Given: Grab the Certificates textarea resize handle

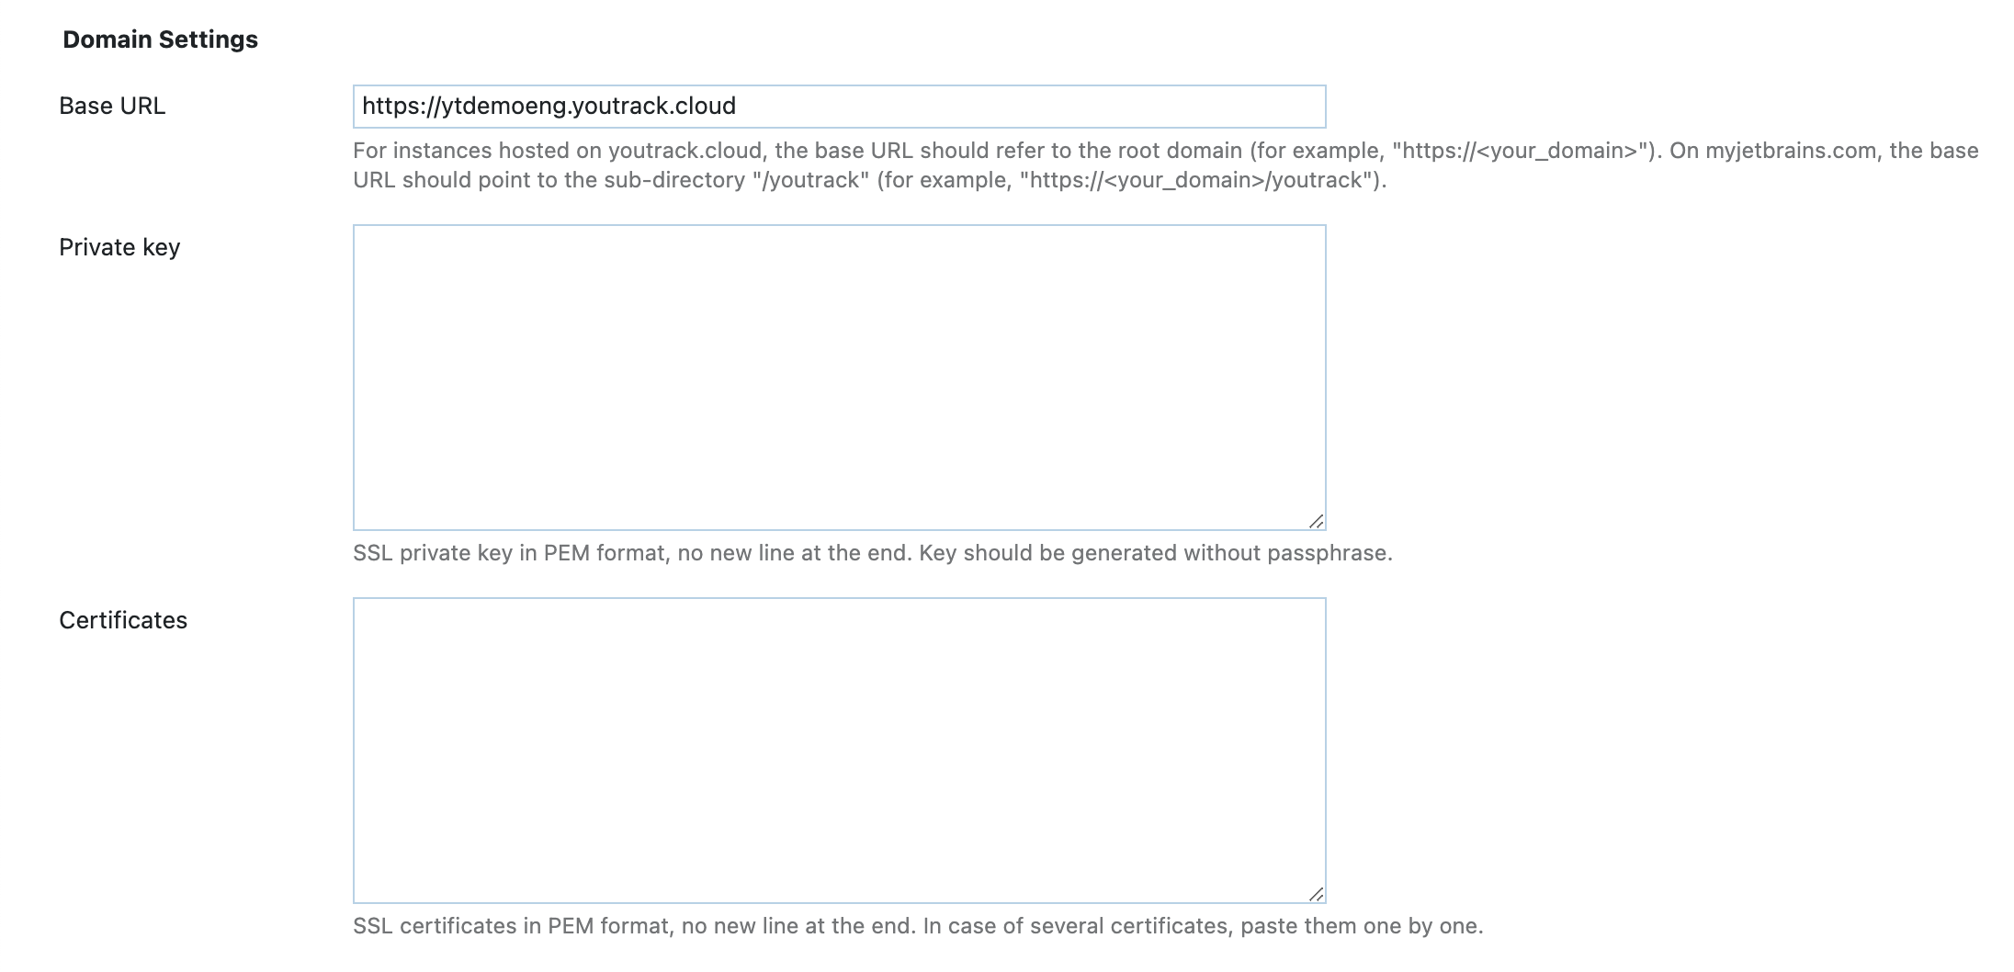Looking at the screenshot, I should [x=1317, y=895].
